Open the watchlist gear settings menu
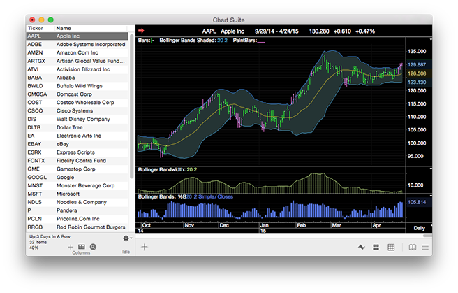458x293 pixels. coord(127,238)
